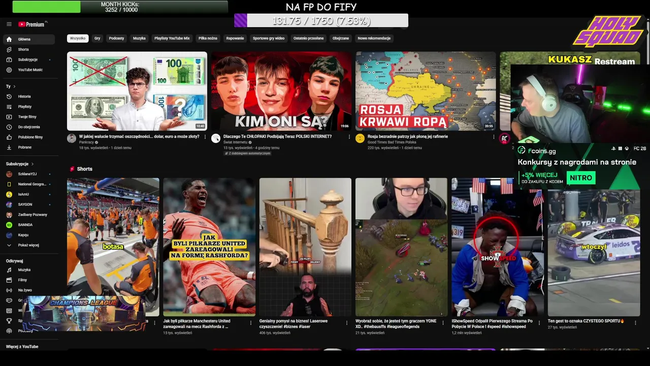Click Świat Internetu channel avatar
650x366 pixels.
[x=216, y=138]
